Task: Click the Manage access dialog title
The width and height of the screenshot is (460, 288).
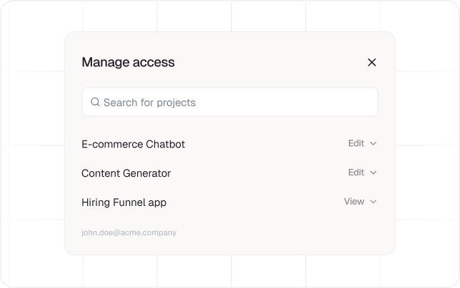Action: point(128,62)
